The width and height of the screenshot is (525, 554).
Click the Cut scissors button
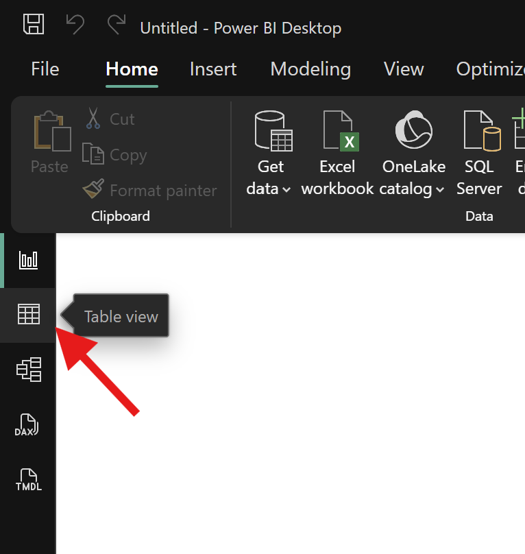click(x=110, y=119)
